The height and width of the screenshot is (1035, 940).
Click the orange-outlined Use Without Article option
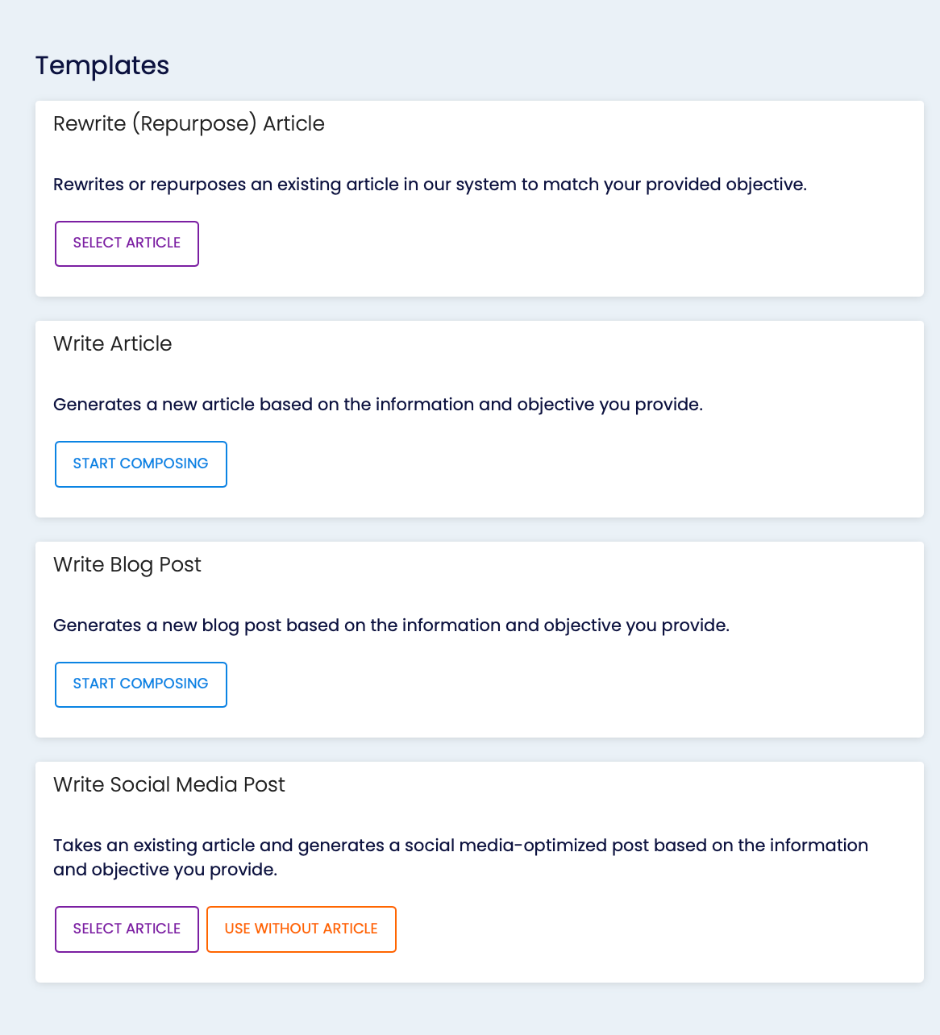302,929
